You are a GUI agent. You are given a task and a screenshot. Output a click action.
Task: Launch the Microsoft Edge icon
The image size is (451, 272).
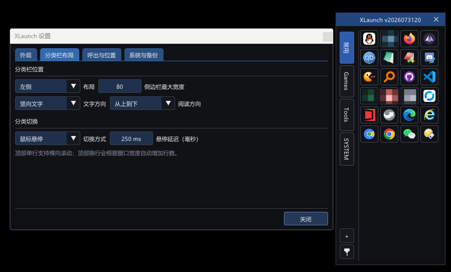point(409,115)
